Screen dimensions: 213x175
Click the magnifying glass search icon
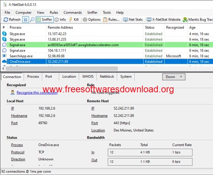click(32, 20)
